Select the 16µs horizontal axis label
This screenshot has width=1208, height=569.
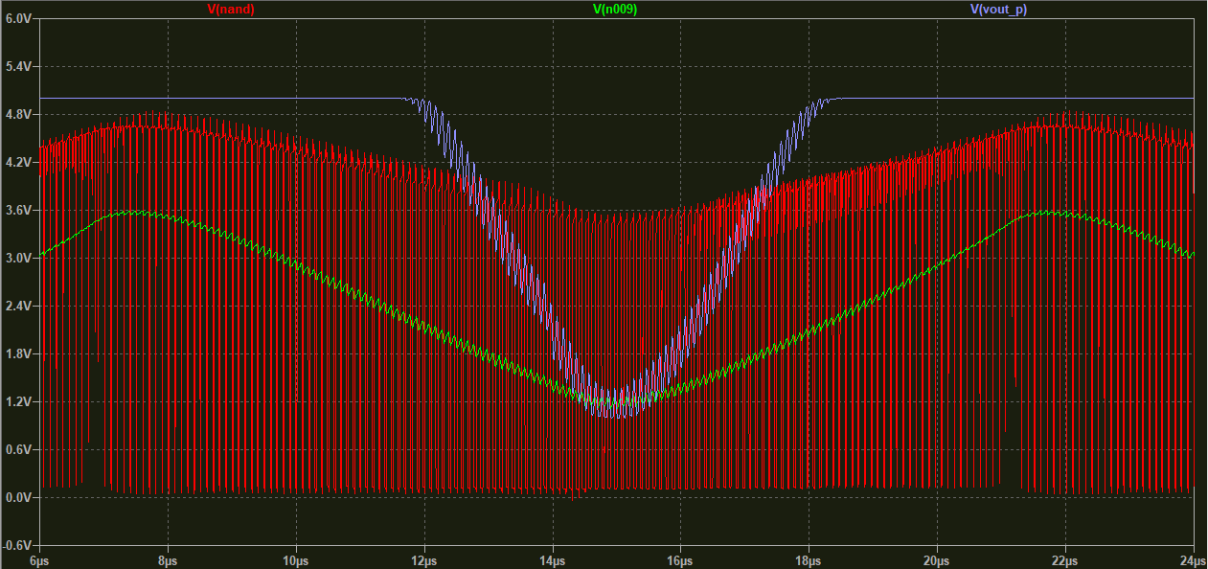point(680,560)
